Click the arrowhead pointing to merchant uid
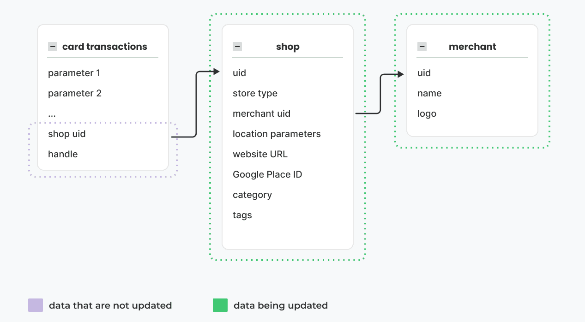 tap(400, 74)
